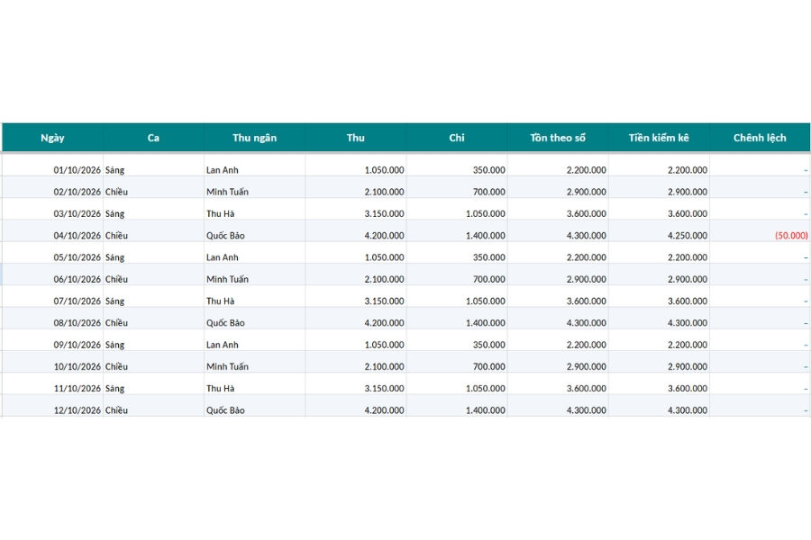The width and height of the screenshot is (811, 540).
Task: Click the Tiền kiểm kê header
Action: (x=659, y=138)
